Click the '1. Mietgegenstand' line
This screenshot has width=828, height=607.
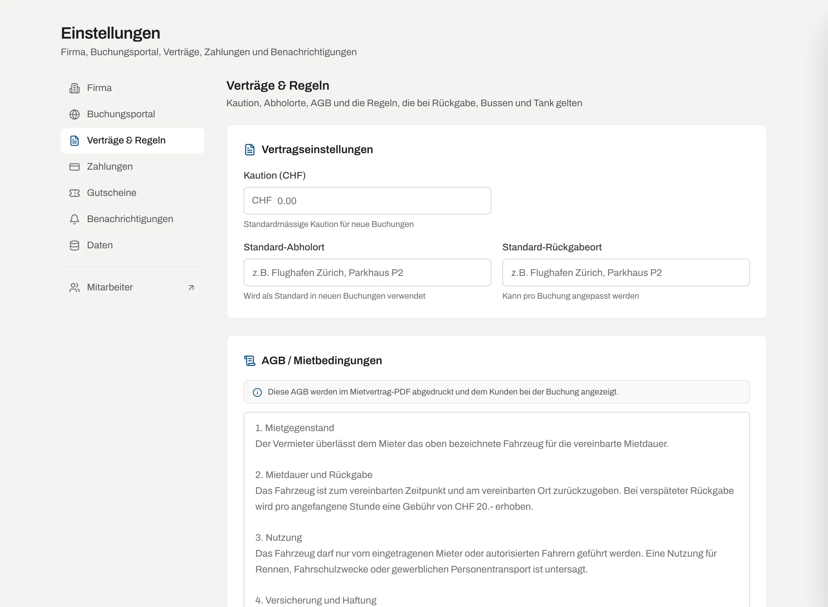295,428
